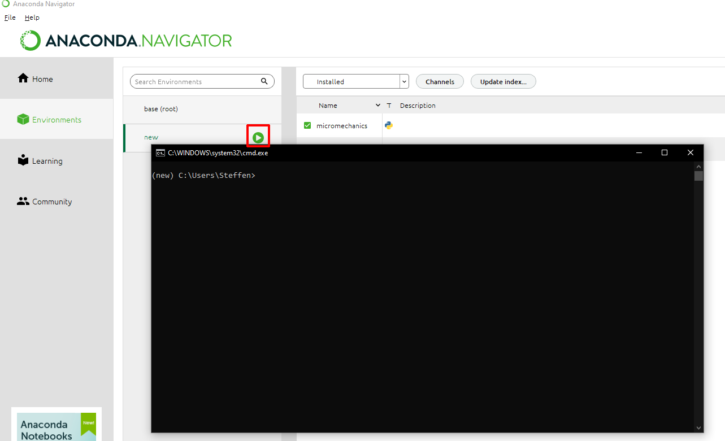Click the T column header
The image size is (725, 441).
coord(389,106)
